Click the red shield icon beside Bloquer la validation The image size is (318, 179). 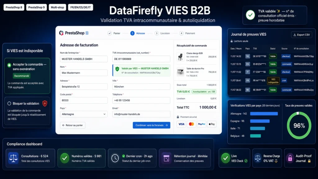pyautogui.click(x=45, y=103)
